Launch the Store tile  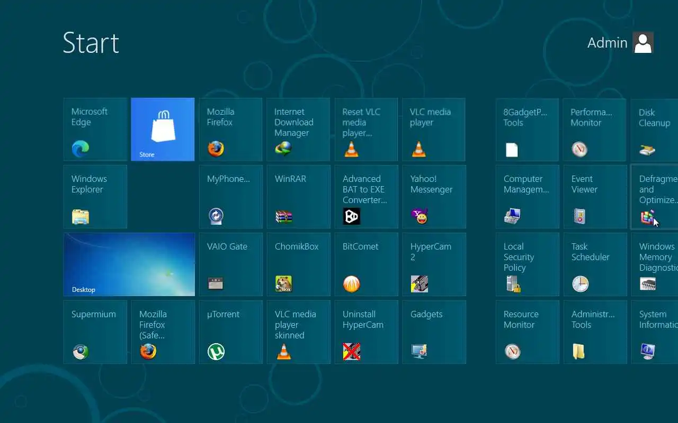[x=163, y=130]
